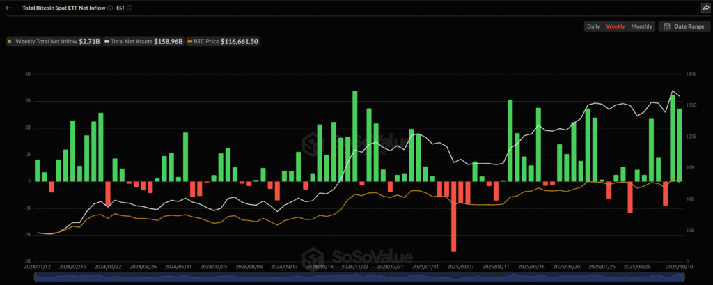This screenshot has width=713, height=285.
Task: Click the info icon next to EST
Action: point(130,8)
